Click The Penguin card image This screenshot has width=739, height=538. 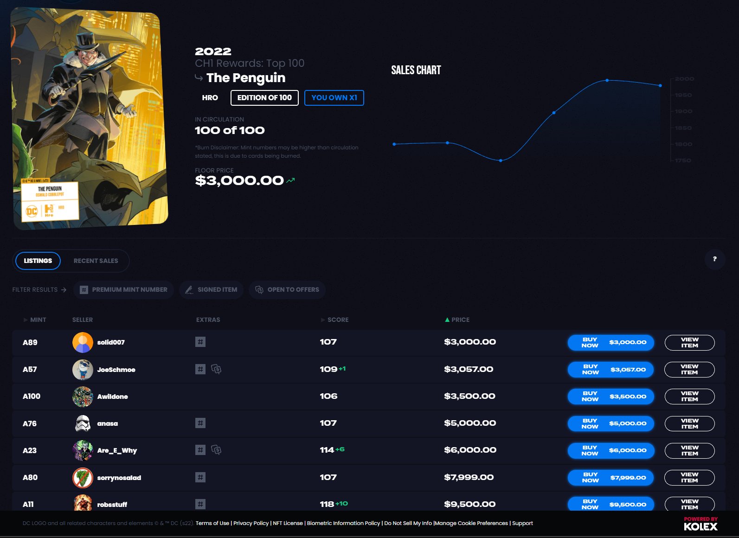[x=89, y=118]
